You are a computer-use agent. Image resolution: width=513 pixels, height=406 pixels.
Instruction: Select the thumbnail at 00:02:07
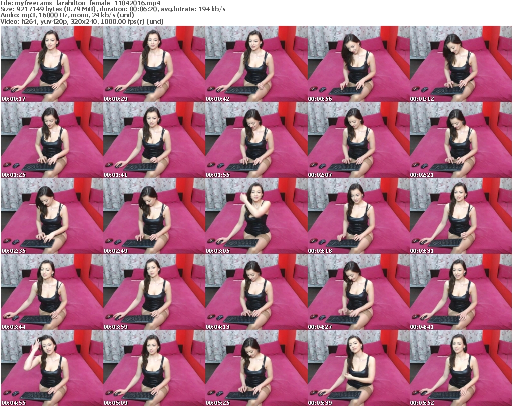[x=359, y=140]
